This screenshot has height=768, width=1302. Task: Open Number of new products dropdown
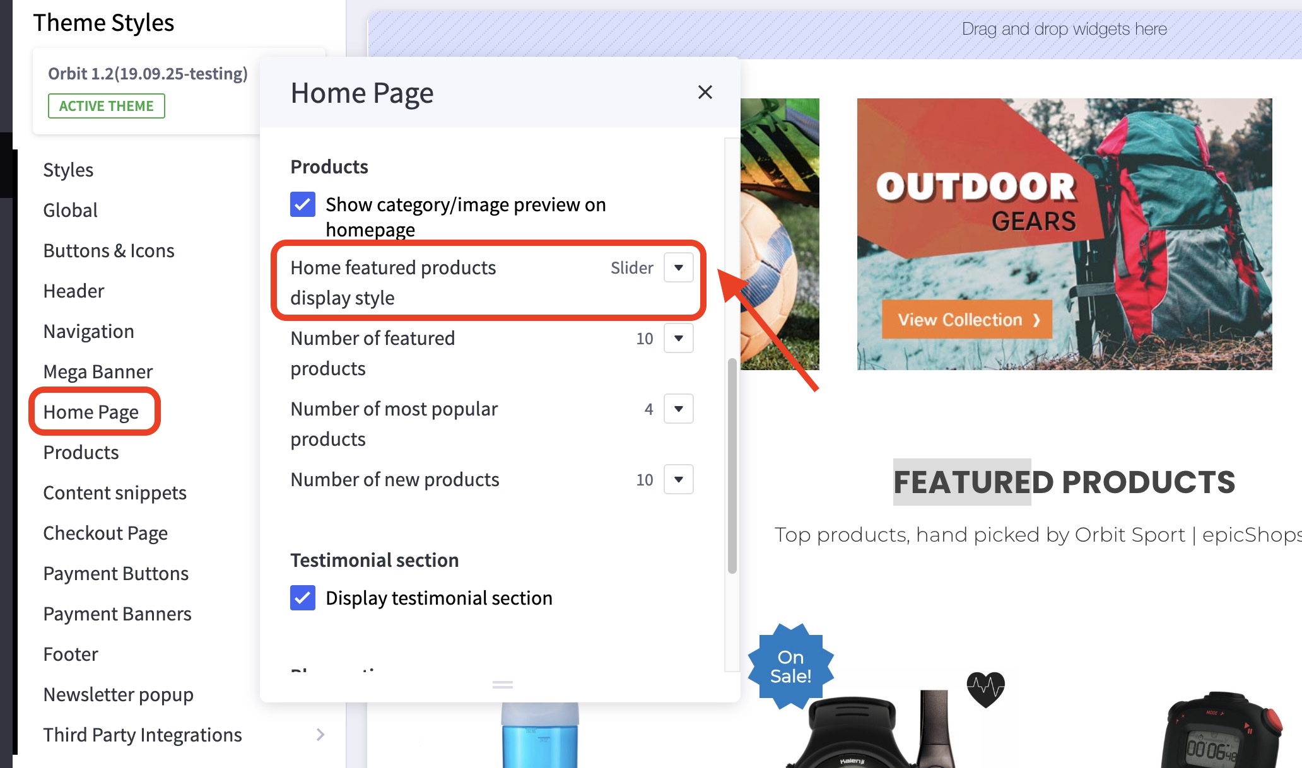[678, 480]
